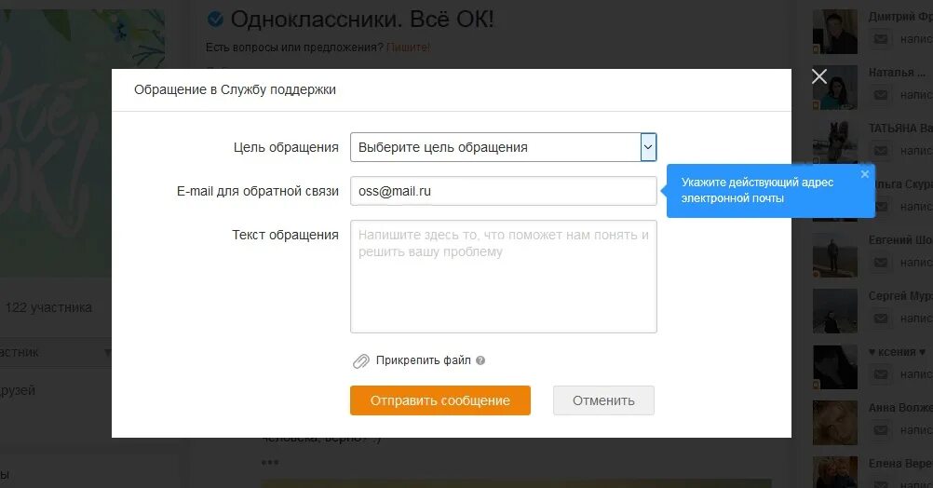Click the message envelope icon under Сергей
The height and width of the screenshot is (488, 933).
click(881, 319)
